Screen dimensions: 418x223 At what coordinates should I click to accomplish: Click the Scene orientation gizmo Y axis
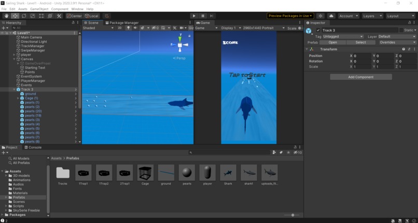(x=180, y=39)
